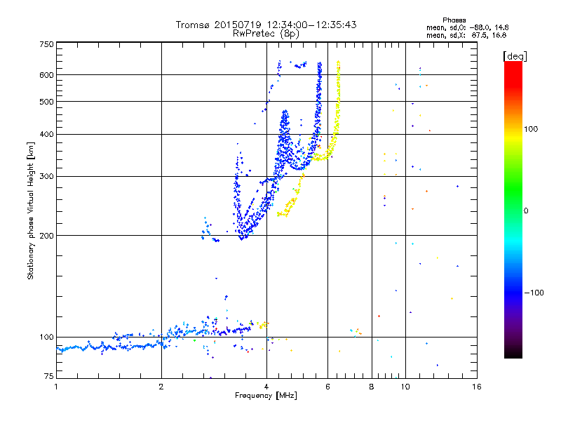Click the 'mean, sd,X: 87.5, 16.8' statistics line
561x421 pixels.
[466, 35]
